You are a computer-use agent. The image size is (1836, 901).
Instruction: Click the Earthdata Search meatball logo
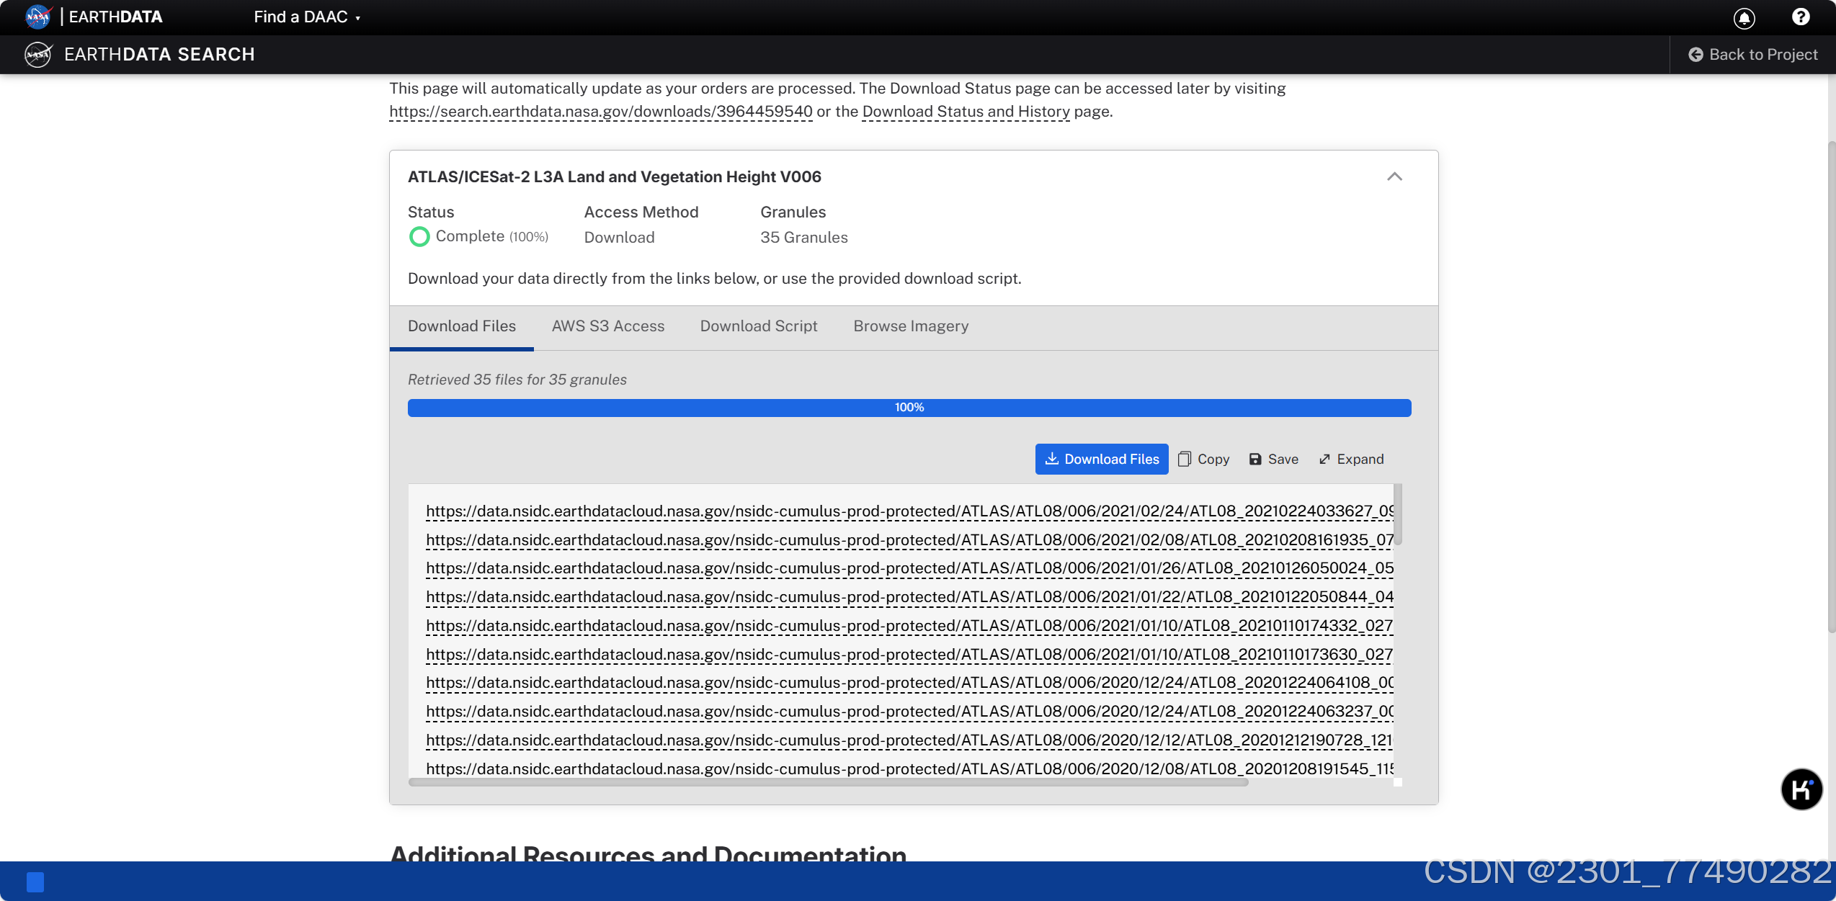[x=37, y=55]
